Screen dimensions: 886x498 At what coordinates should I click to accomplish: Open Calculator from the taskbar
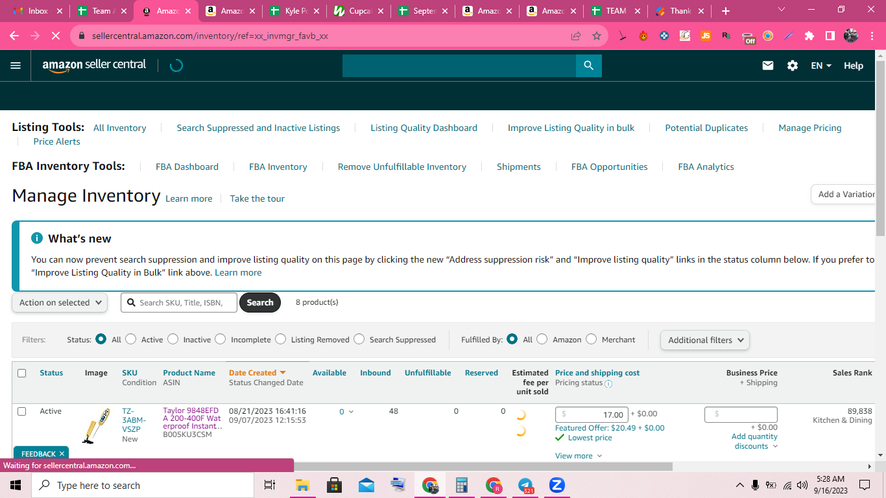461,485
